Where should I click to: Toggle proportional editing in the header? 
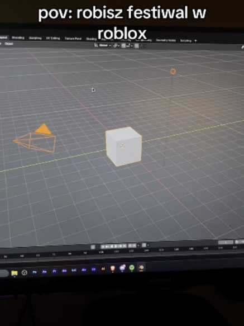(x=137, y=46)
